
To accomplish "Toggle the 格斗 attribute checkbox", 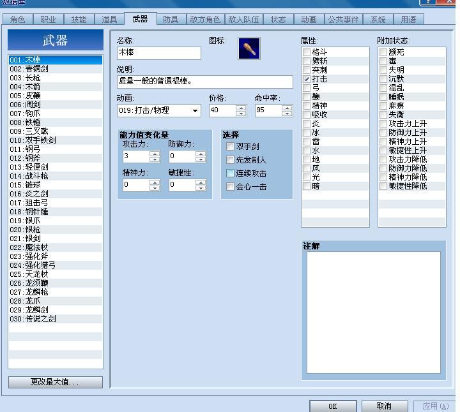I will (x=307, y=52).
